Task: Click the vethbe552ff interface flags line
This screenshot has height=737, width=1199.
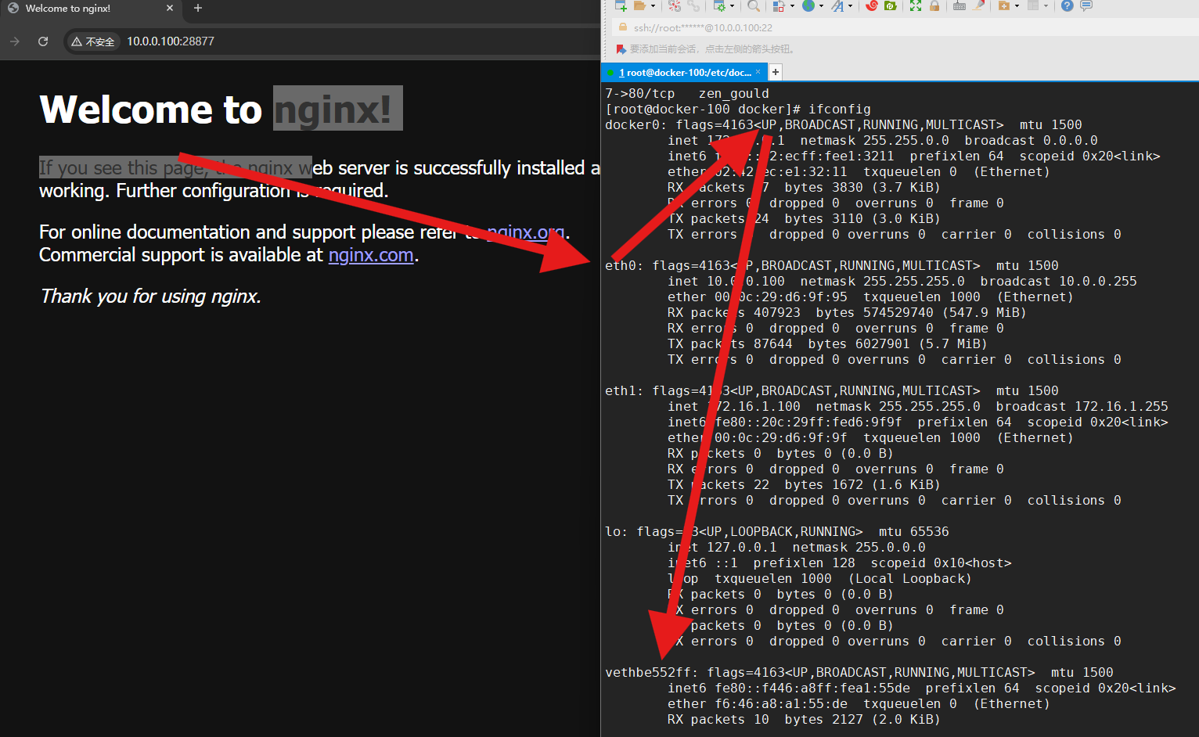Action: coord(859,673)
